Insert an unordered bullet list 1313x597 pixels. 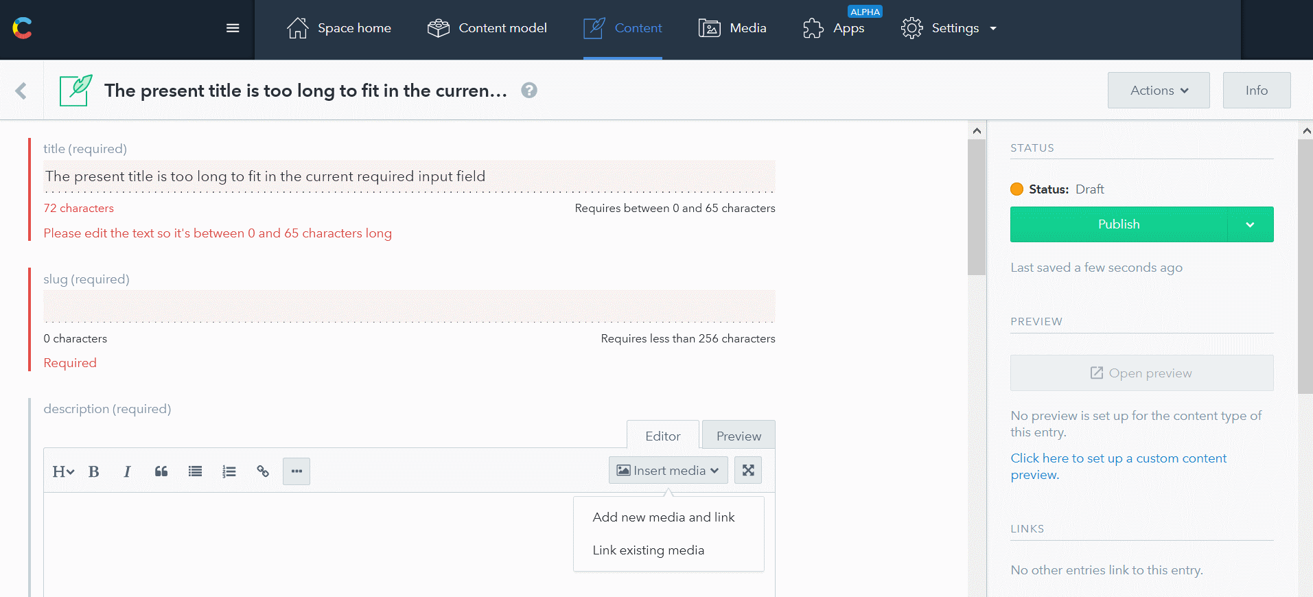(x=196, y=471)
